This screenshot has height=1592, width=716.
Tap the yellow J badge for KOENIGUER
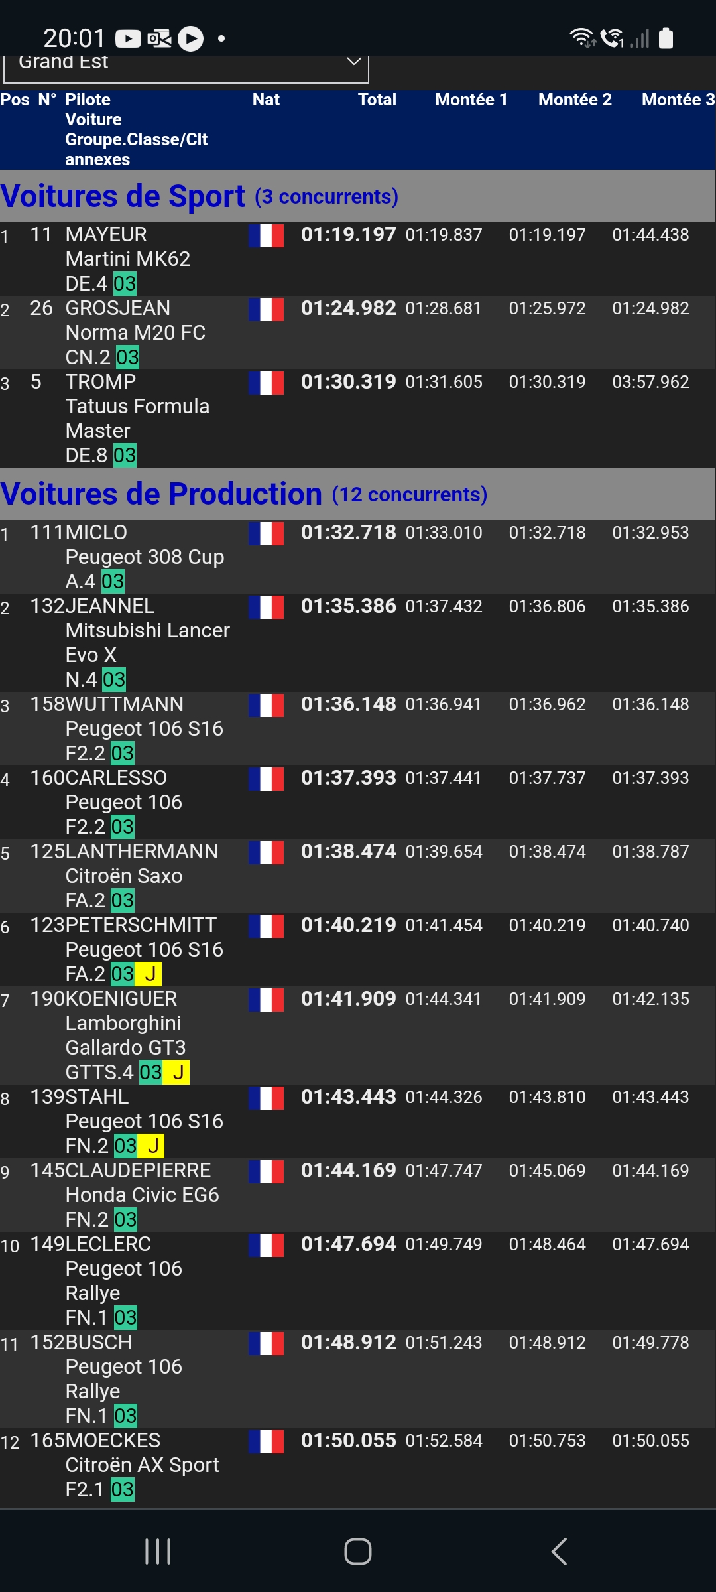coord(178,1073)
